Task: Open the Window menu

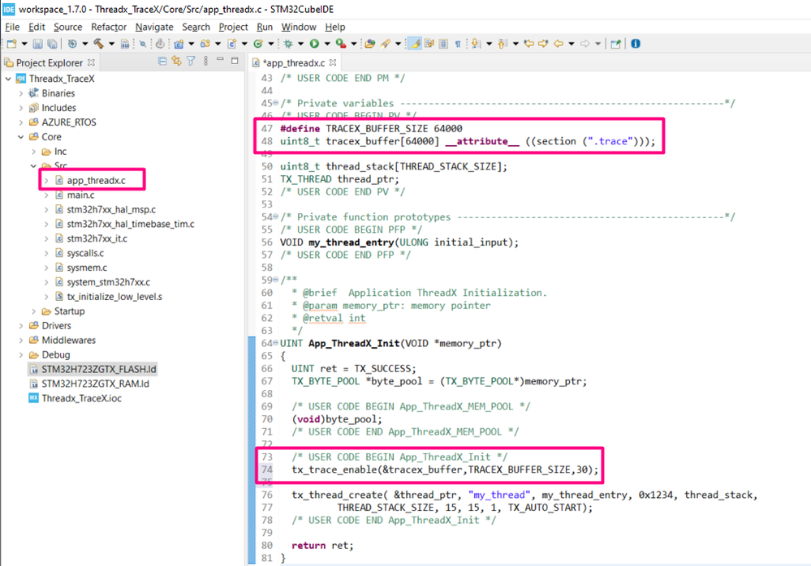Action: (x=299, y=27)
